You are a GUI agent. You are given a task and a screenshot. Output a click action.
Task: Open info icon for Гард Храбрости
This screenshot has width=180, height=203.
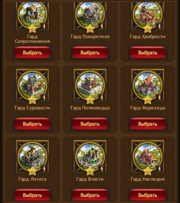[x=160, y=26]
